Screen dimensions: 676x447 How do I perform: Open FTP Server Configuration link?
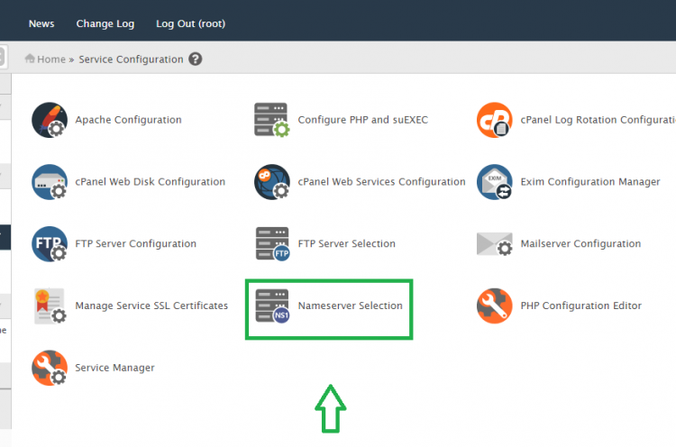[x=136, y=244]
